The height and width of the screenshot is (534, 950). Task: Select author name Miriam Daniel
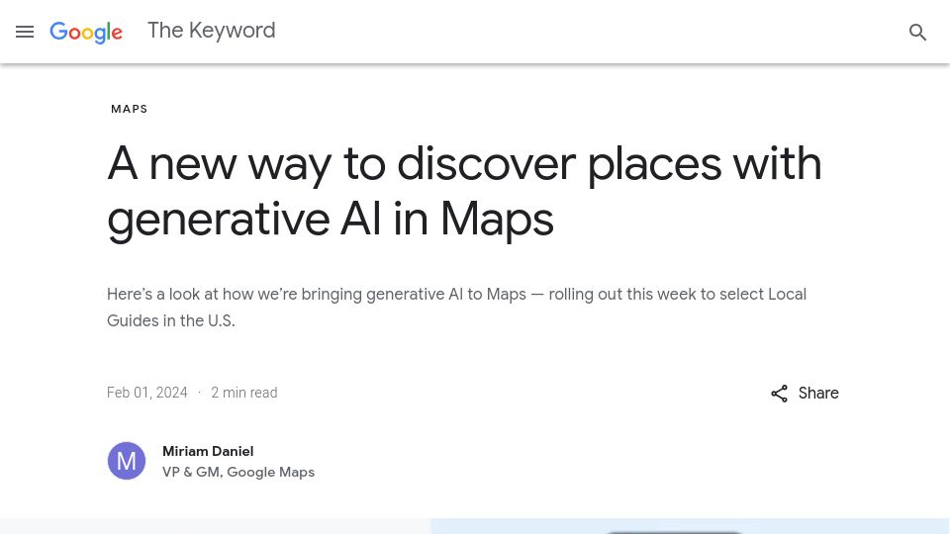[208, 451]
